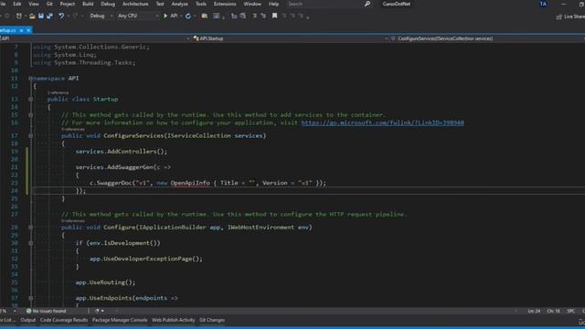Open the Extensions menu
The height and width of the screenshot is (329, 585).
pyautogui.click(x=225, y=4)
